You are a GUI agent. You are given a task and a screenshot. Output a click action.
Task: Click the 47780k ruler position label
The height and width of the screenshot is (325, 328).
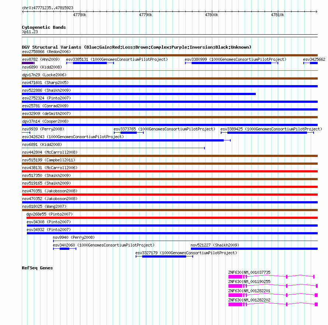[80, 15]
